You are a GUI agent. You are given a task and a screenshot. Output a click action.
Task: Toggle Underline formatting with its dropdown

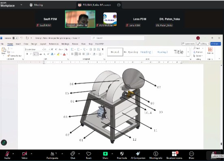(35, 54)
